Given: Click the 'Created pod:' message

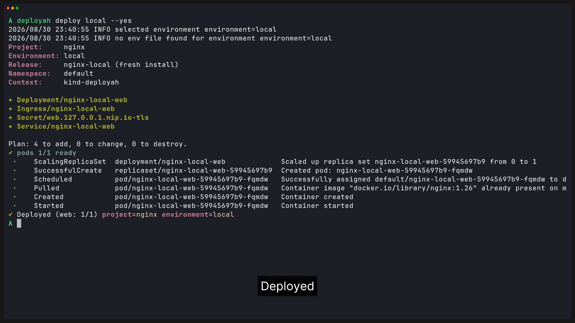Looking at the screenshot, I should coord(377,171).
